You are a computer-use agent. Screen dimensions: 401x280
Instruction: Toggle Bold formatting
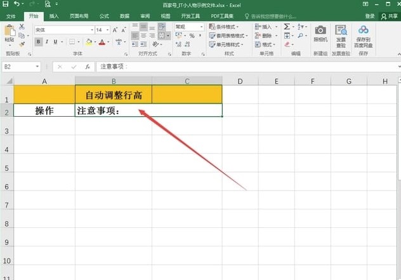pyautogui.click(x=39, y=42)
